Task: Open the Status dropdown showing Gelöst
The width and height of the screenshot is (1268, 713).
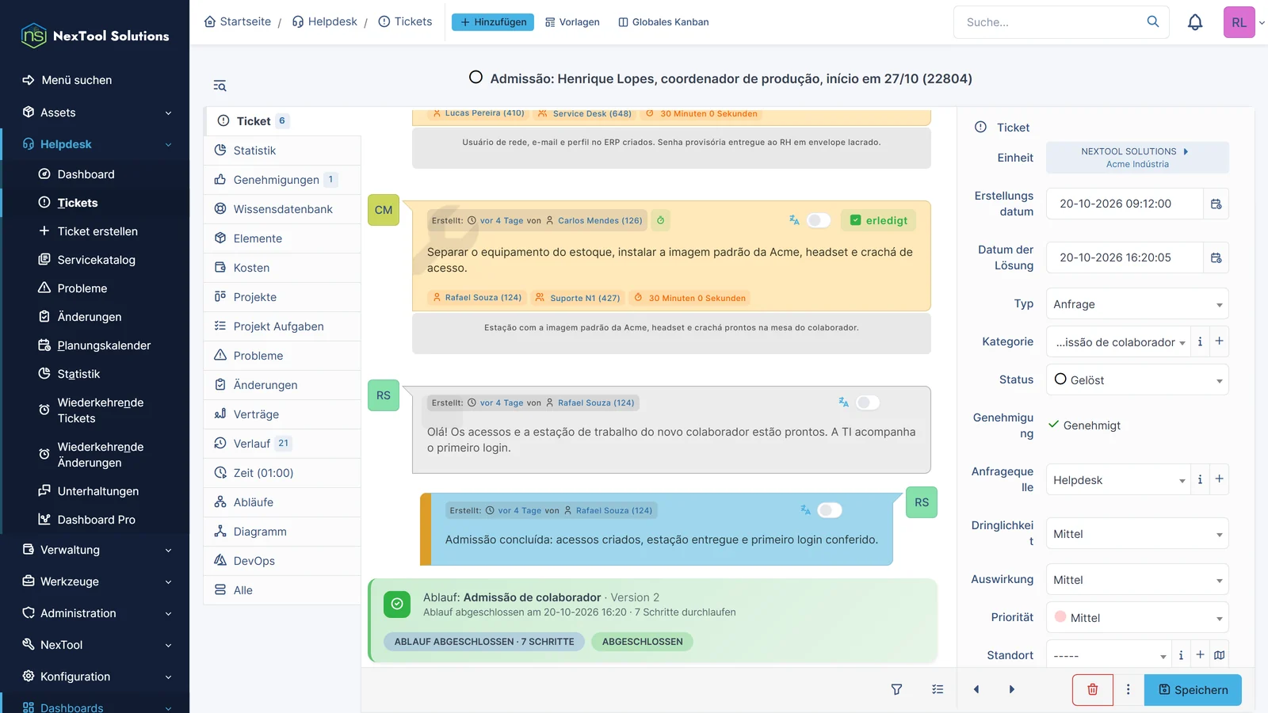Action: tap(1137, 380)
